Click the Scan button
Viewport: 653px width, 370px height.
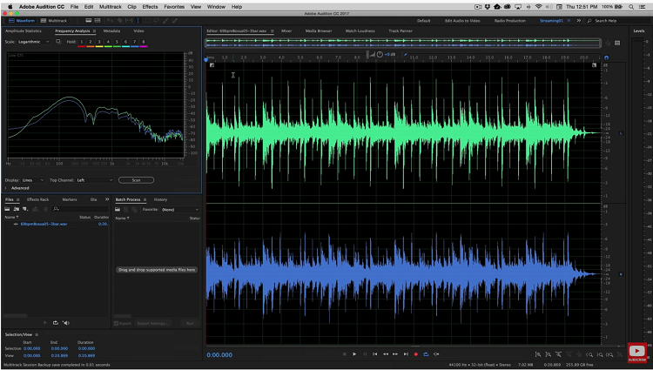pyautogui.click(x=136, y=180)
